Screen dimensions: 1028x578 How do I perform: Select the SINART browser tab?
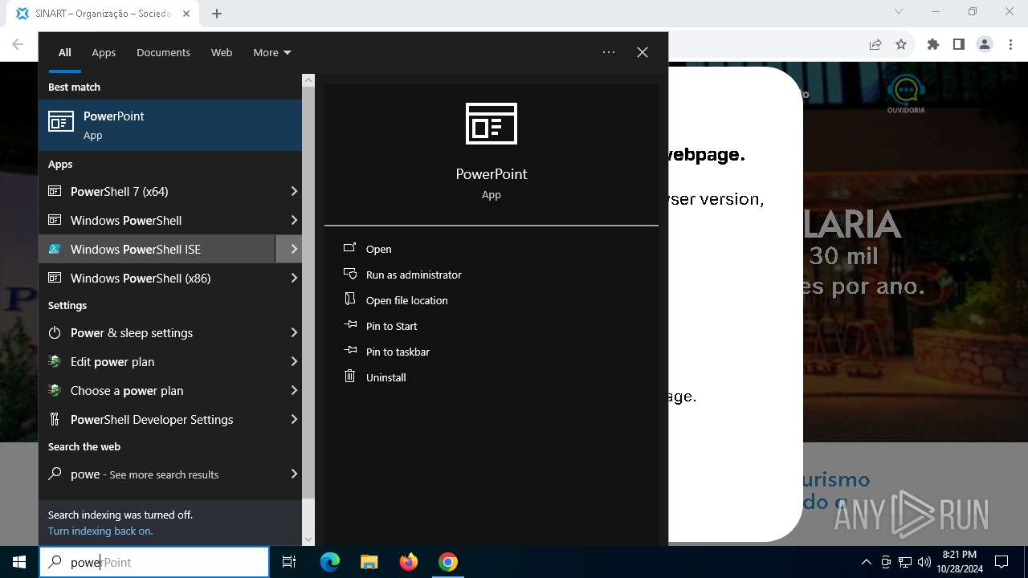tap(103, 14)
